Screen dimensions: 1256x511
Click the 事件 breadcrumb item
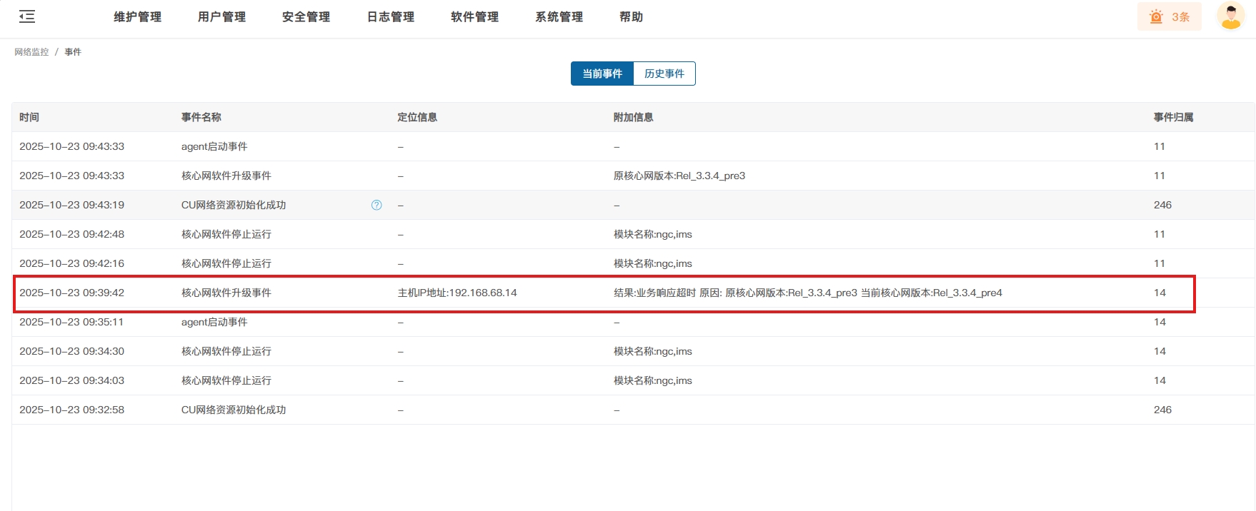pyautogui.click(x=73, y=52)
